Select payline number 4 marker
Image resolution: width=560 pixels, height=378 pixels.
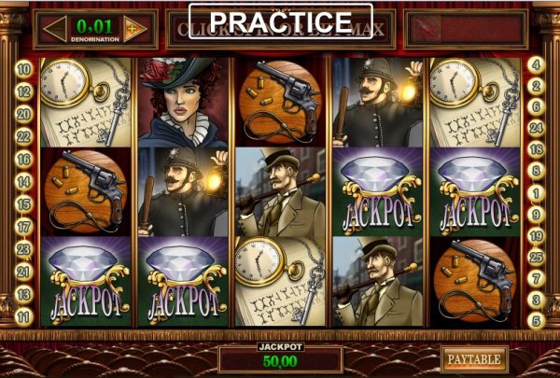(x=536, y=65)
